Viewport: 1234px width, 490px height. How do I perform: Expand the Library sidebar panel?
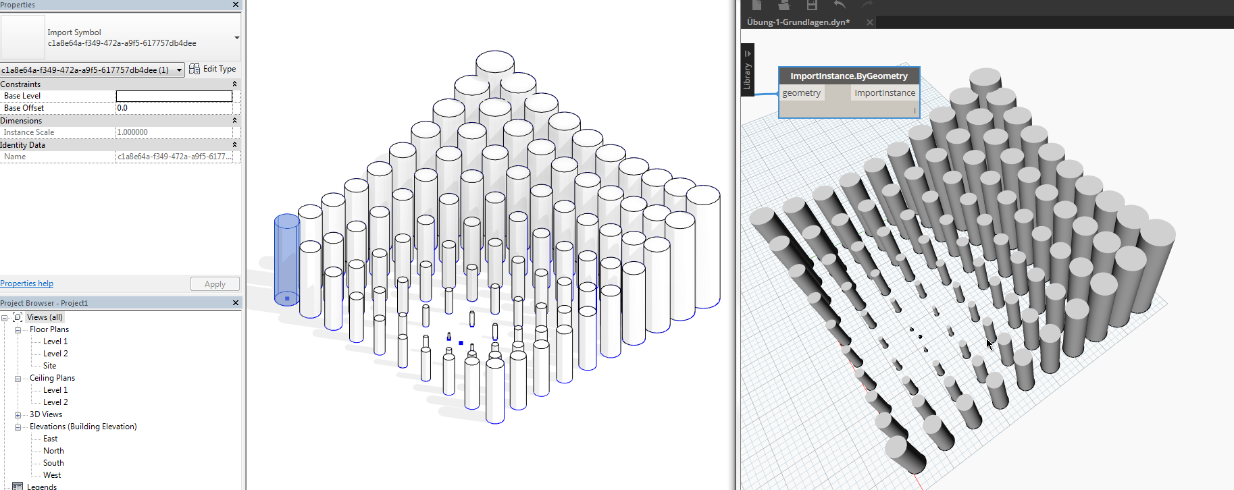[747, 70]
